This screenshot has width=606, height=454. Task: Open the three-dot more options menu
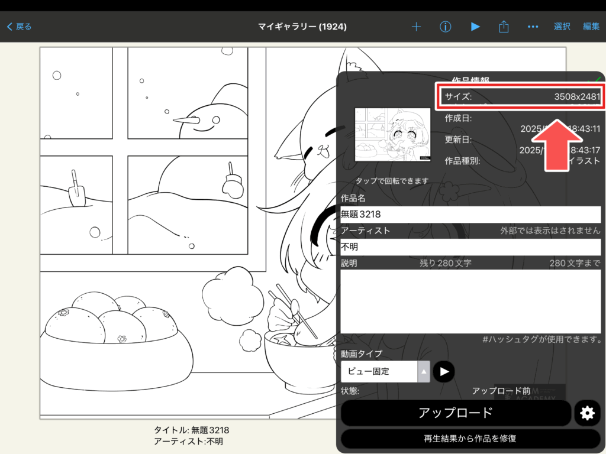[533, 27]
